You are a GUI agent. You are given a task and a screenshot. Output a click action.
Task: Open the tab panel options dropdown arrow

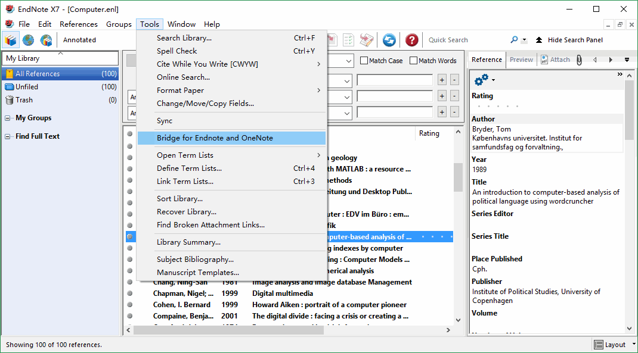click(627, 60)
